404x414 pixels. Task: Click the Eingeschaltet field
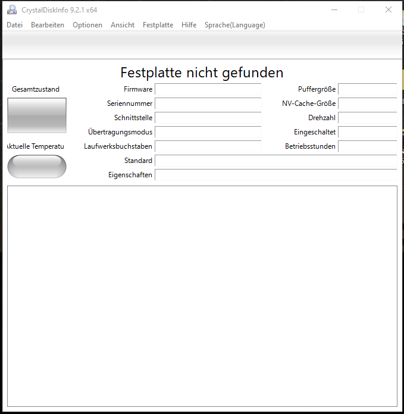368,132
